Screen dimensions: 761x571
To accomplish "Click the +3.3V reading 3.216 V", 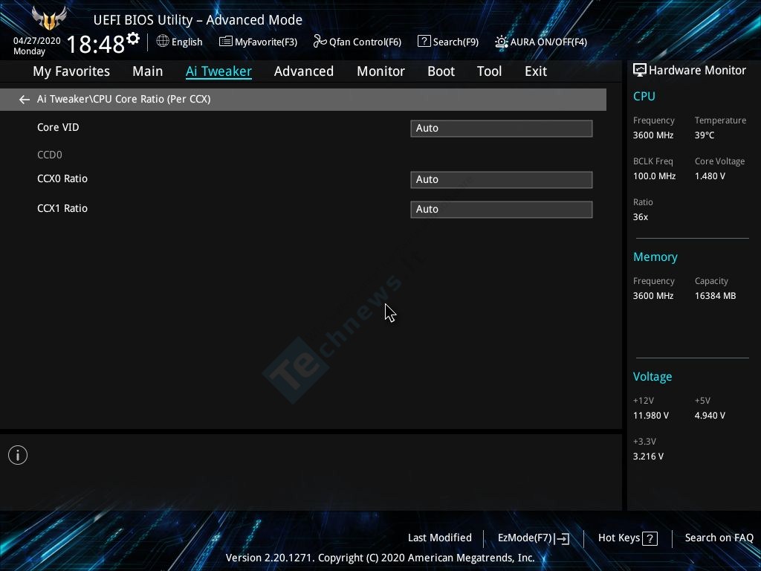I will pyautogui.click(x=648, y=457).
